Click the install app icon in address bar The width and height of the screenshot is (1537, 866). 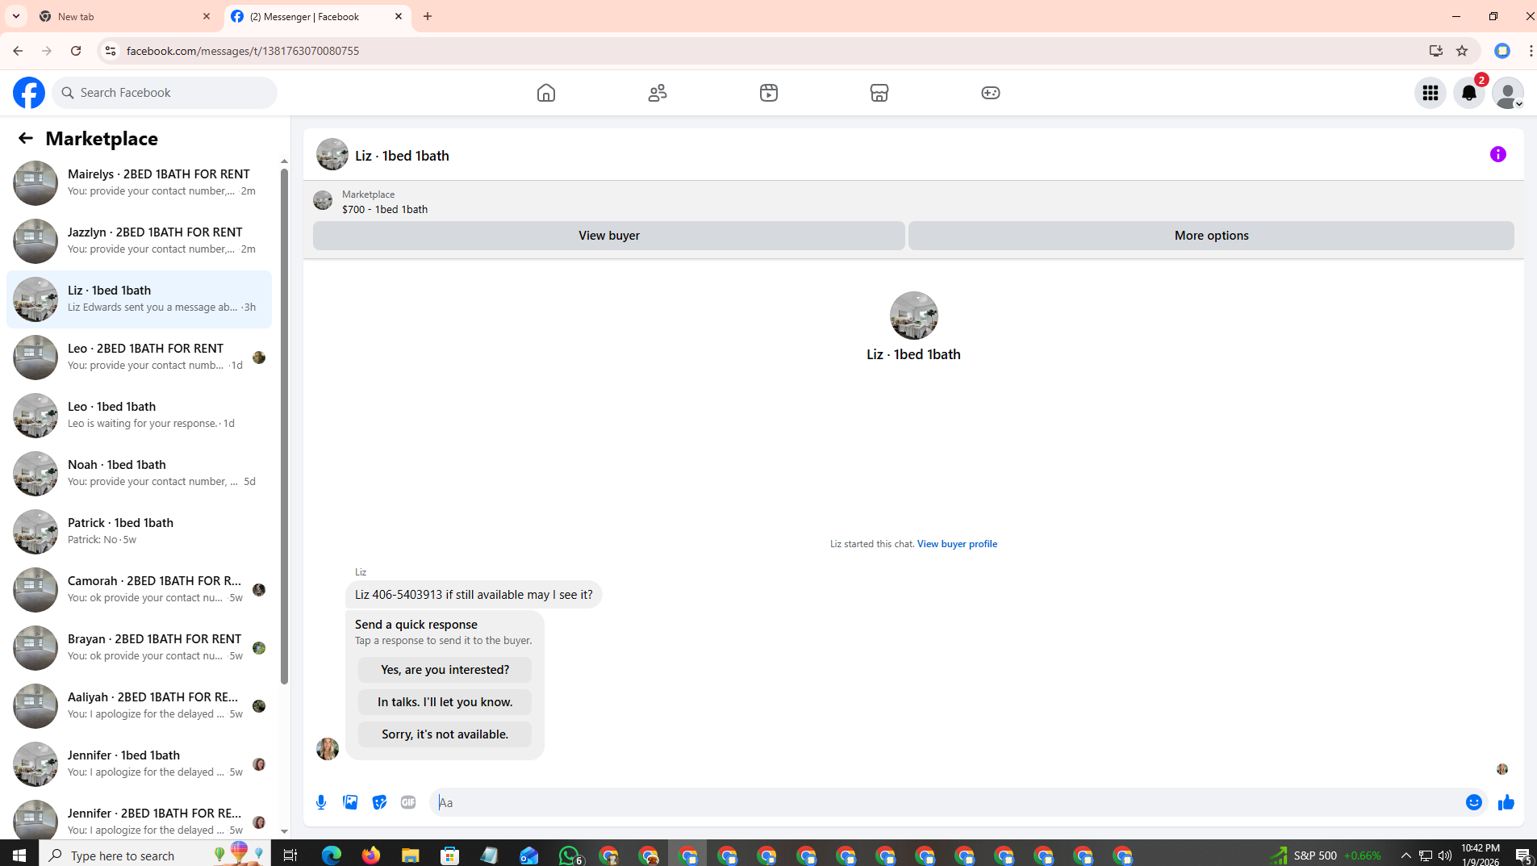[x=1435, y=51]
